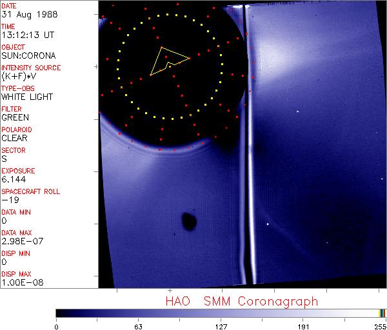Screen dimensions: 387x330
Task: Click the colorbar at tick value 127
Action: [221, 313]
